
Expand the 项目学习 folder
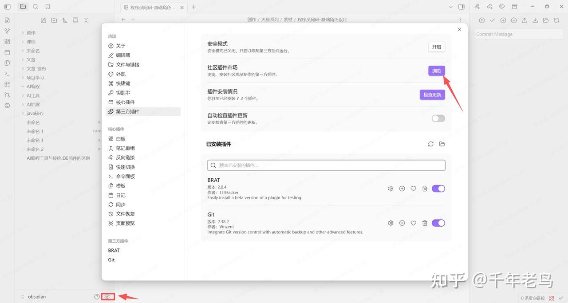coord(35,78)
